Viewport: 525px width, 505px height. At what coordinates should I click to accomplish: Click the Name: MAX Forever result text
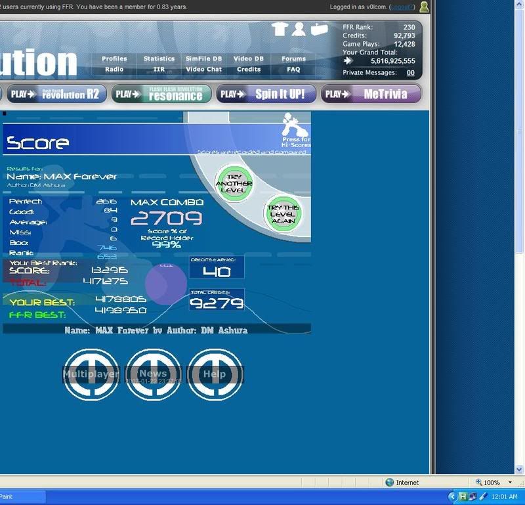[x=62, y=177]
